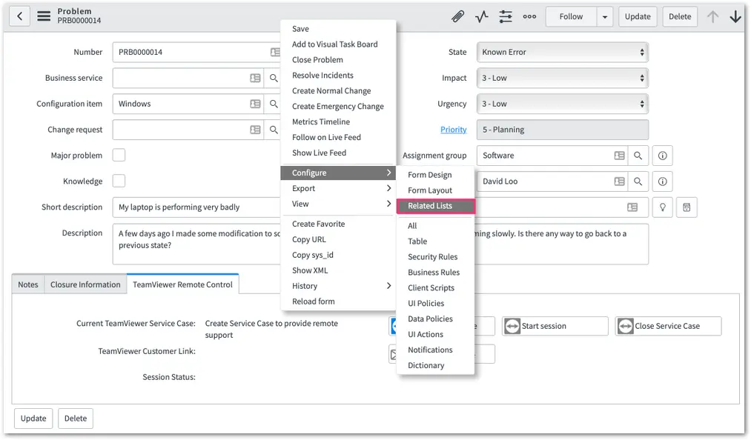
Task: Switch to the Notes tab
Action: point(28,284)
